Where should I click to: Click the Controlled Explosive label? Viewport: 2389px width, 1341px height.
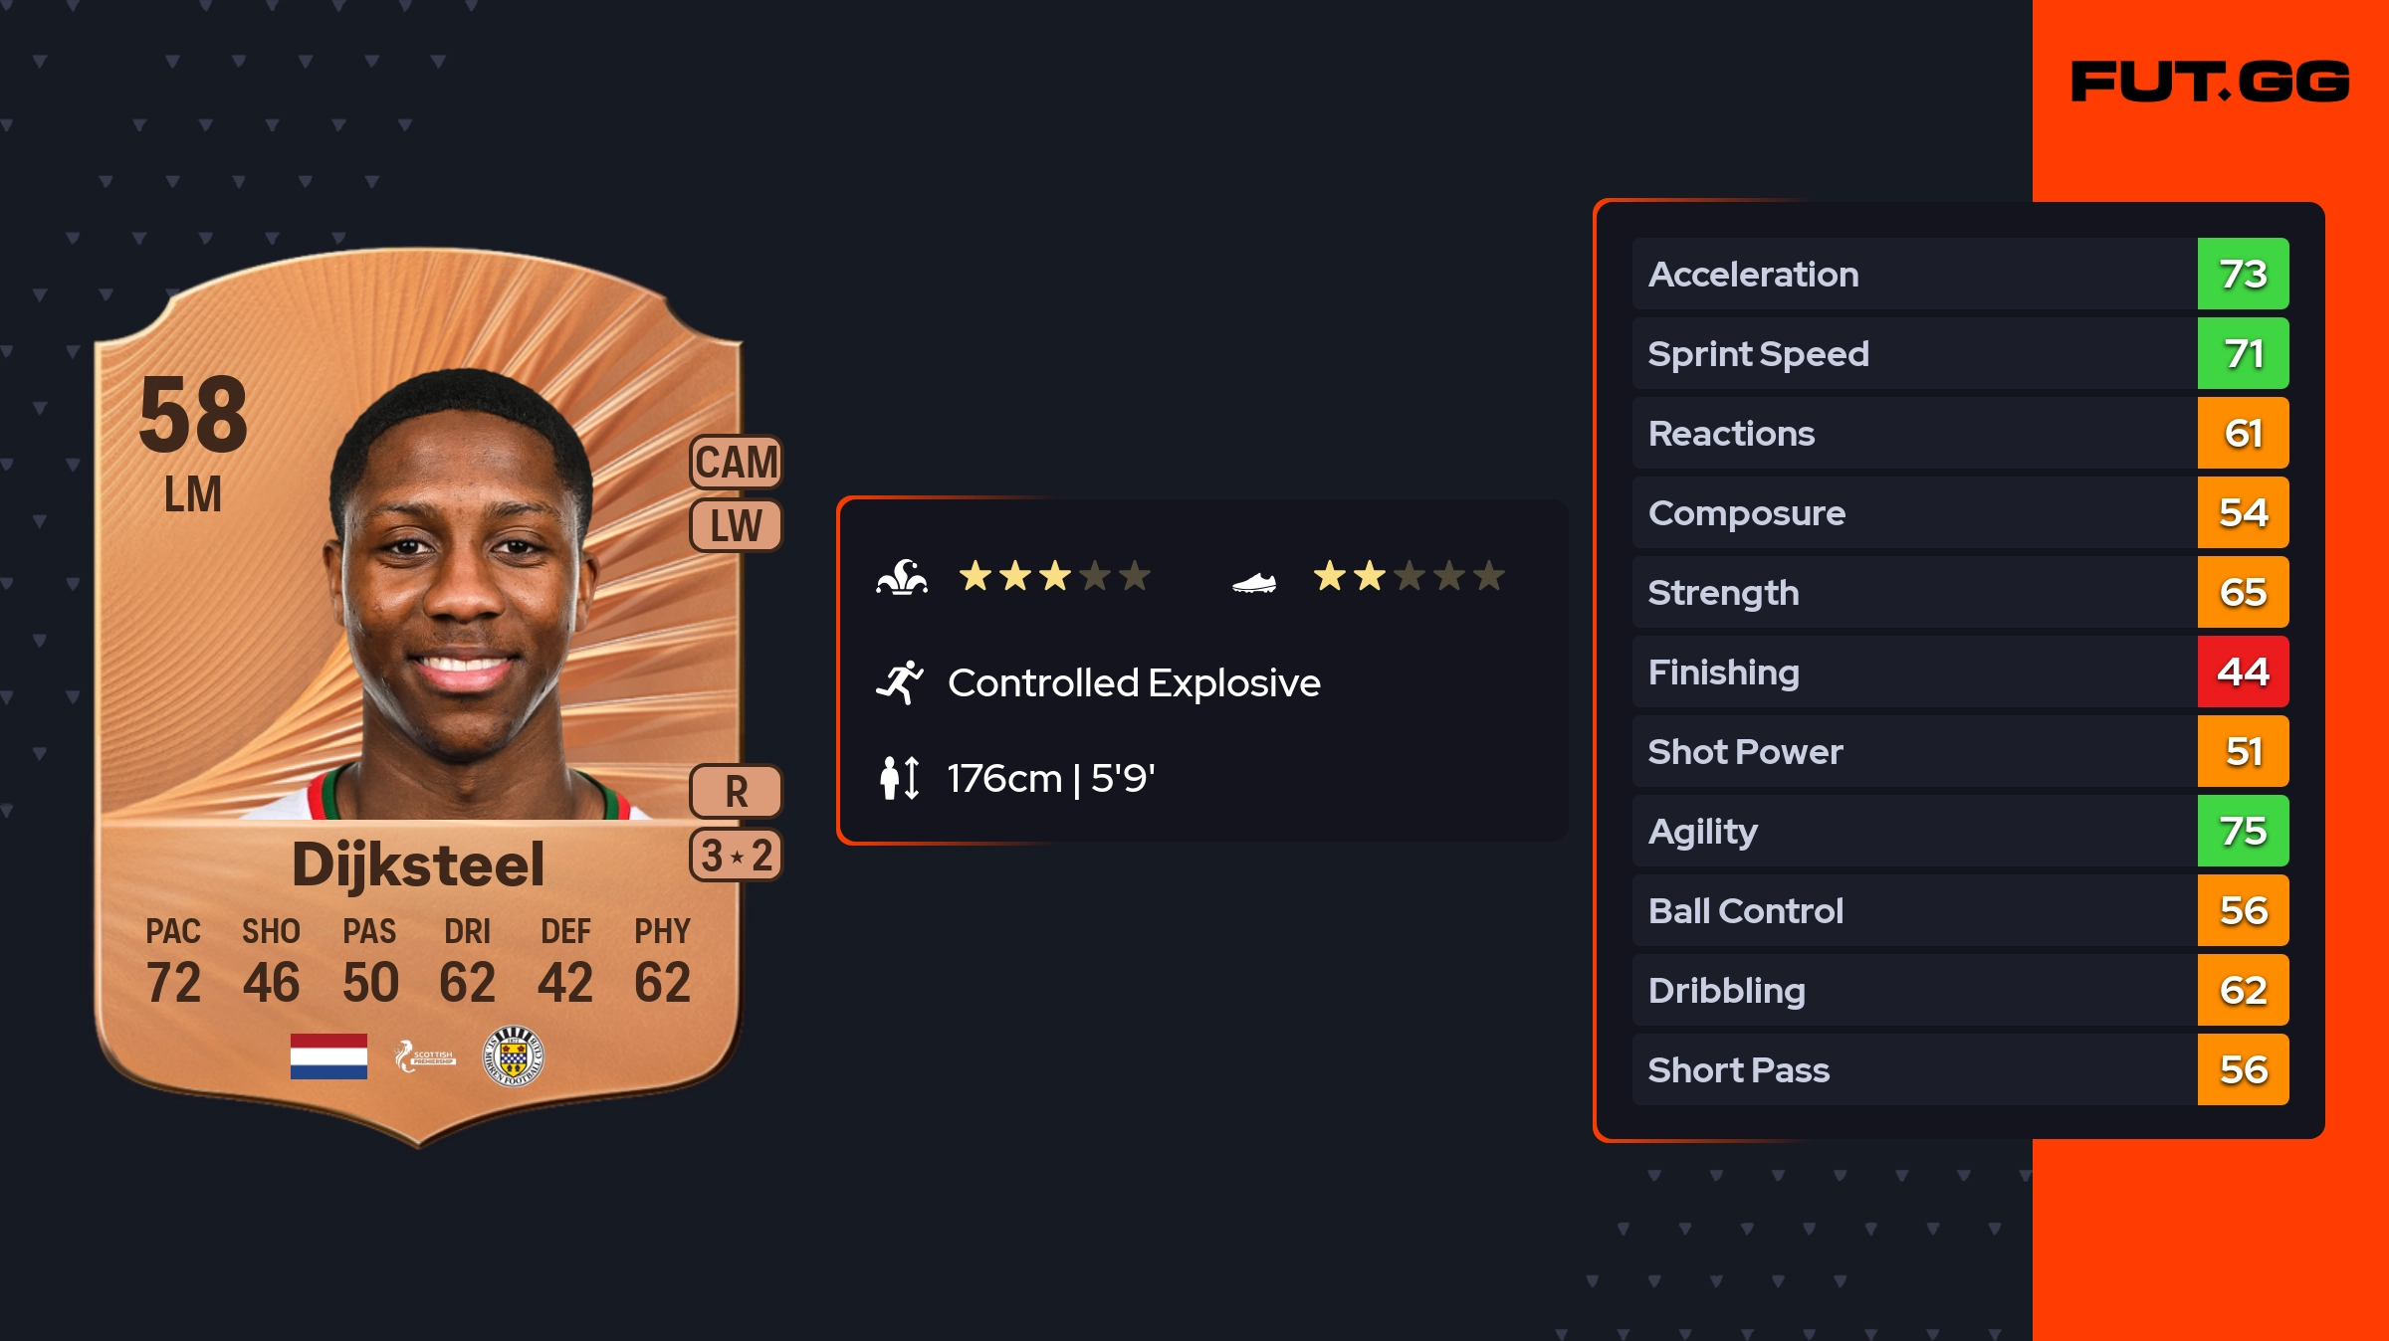pos(1134,683)
